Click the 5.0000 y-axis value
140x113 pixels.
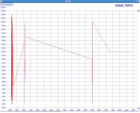(x=3, y=85)
